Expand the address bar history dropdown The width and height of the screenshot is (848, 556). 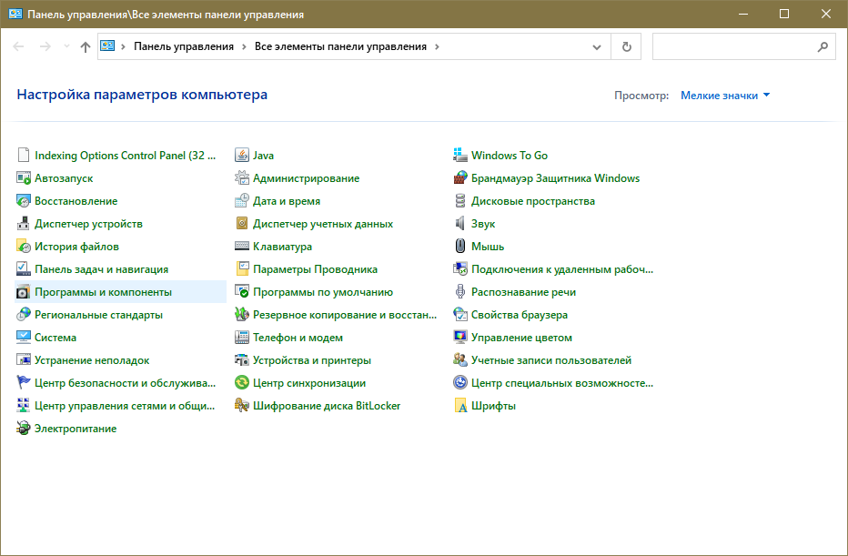tap(597, 46)
